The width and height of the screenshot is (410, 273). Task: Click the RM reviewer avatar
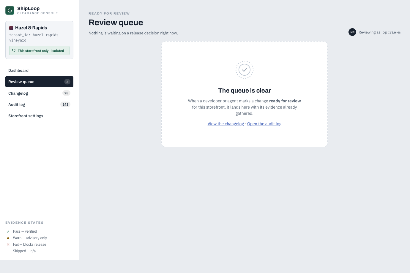point(352,32)
